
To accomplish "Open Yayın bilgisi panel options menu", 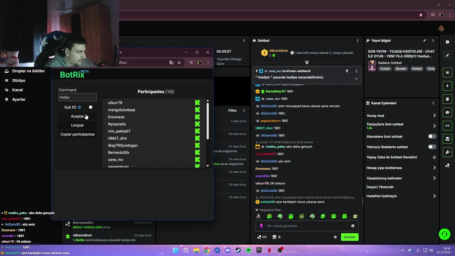I will pyautogui.click(x=433, y=41).
